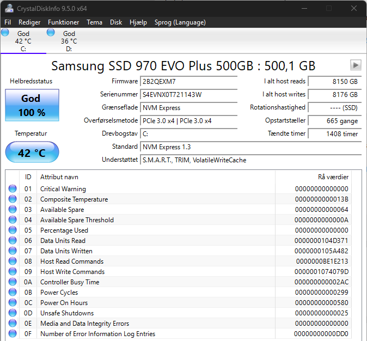367x341 pixels.
Task: Click the host reads value 8150 GB
Action: pos(335,82)
